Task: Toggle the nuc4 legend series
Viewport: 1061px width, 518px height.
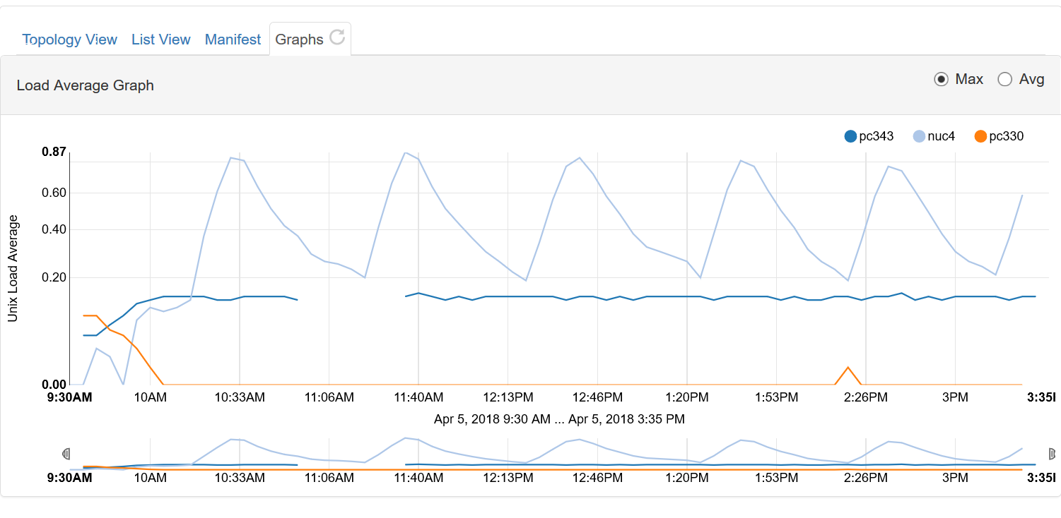Action: (x=934, y=136)
